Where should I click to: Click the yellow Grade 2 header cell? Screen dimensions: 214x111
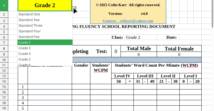(45, 5)
